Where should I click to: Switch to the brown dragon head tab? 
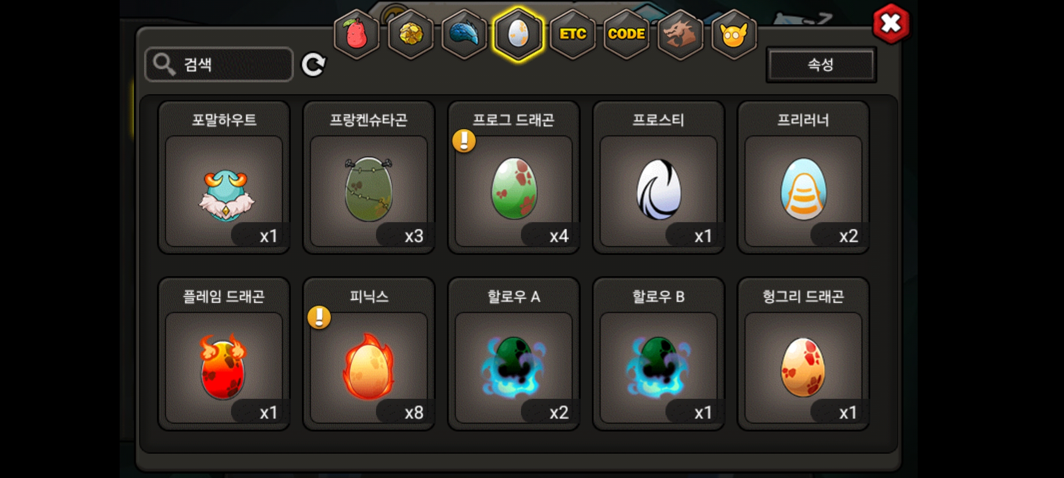pos(680,34)
